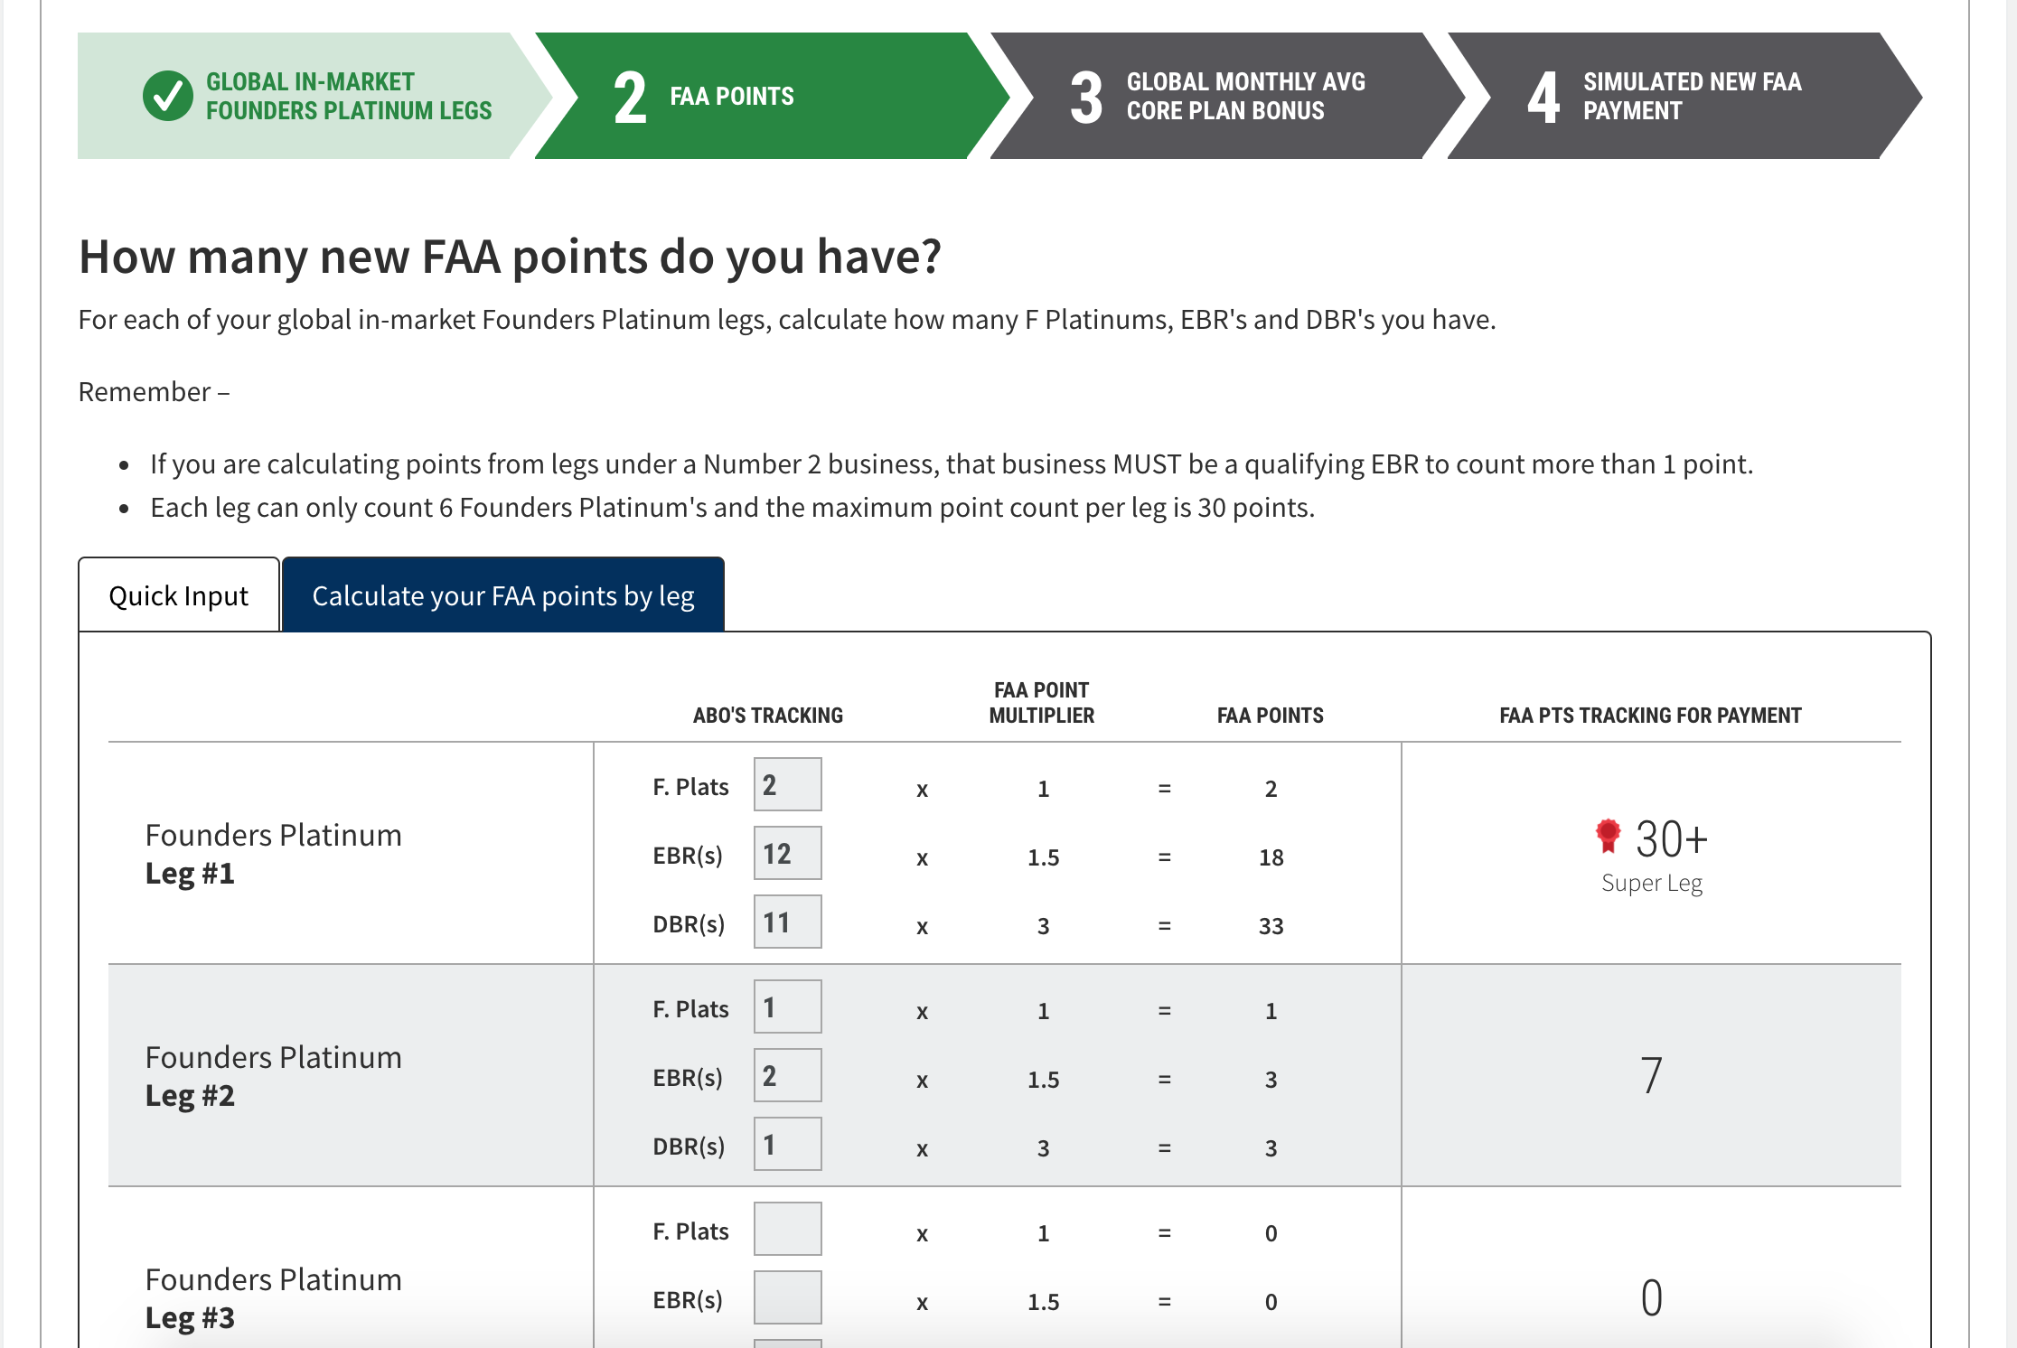Click the Leg #2 DBR(s) input field
This screenshot has width=2017, height=1348.
point(787,1145)
